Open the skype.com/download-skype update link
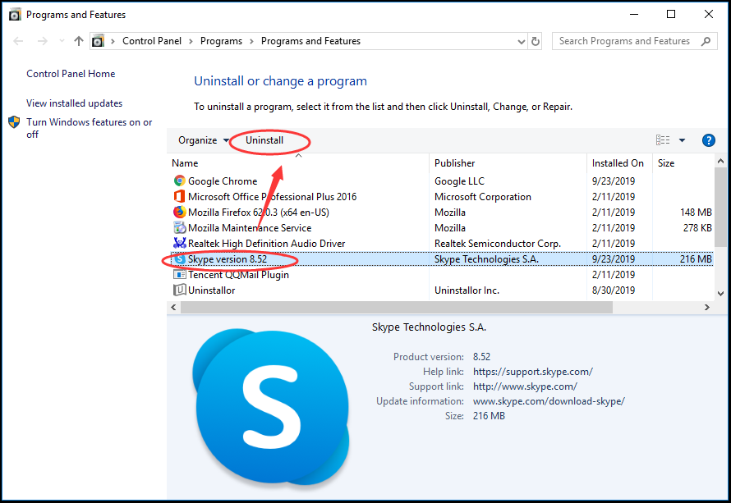 tap(549, 401)
